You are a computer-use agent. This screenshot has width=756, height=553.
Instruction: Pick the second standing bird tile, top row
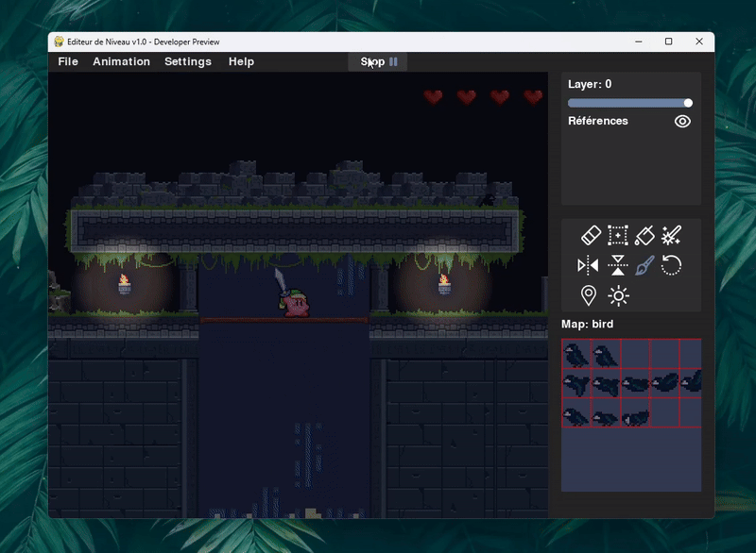606,354
